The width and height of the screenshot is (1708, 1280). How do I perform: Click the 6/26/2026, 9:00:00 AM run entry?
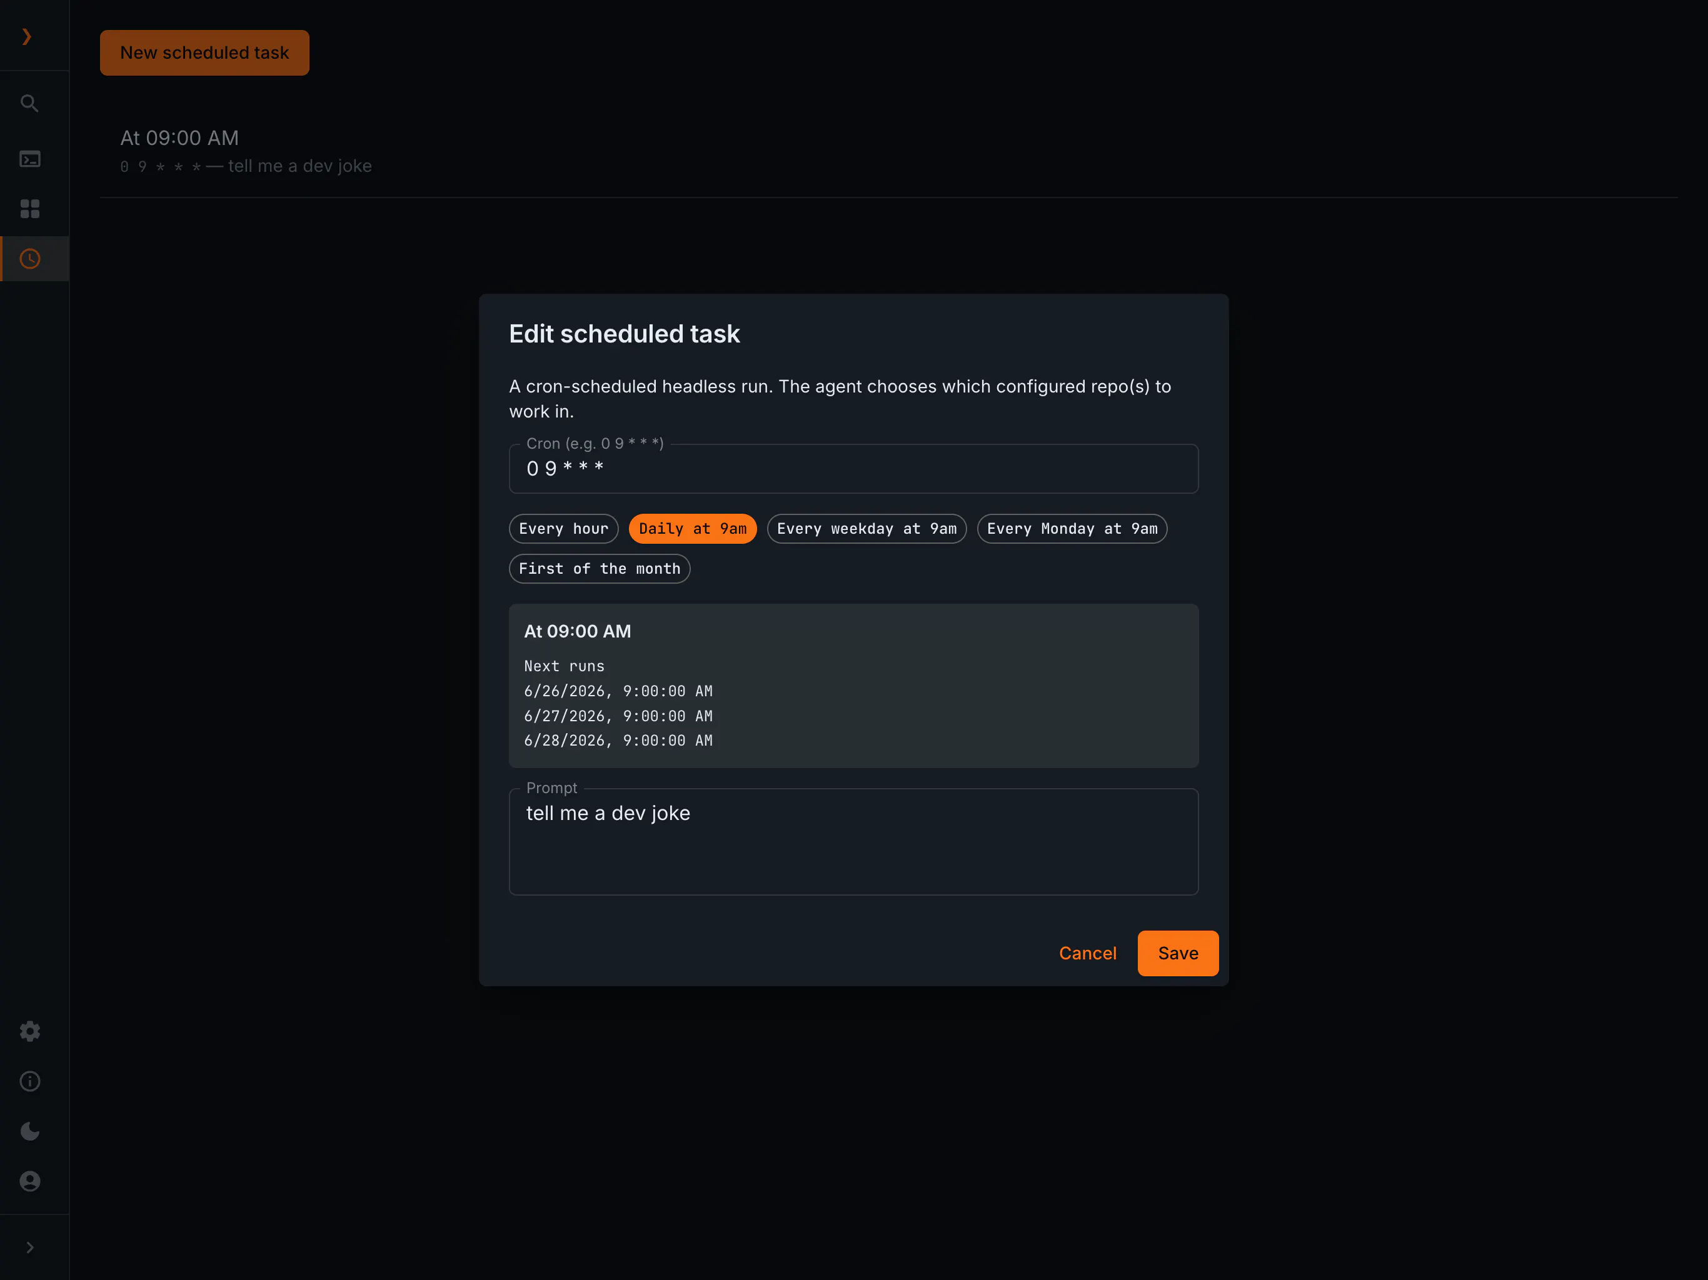coord(618,691)
